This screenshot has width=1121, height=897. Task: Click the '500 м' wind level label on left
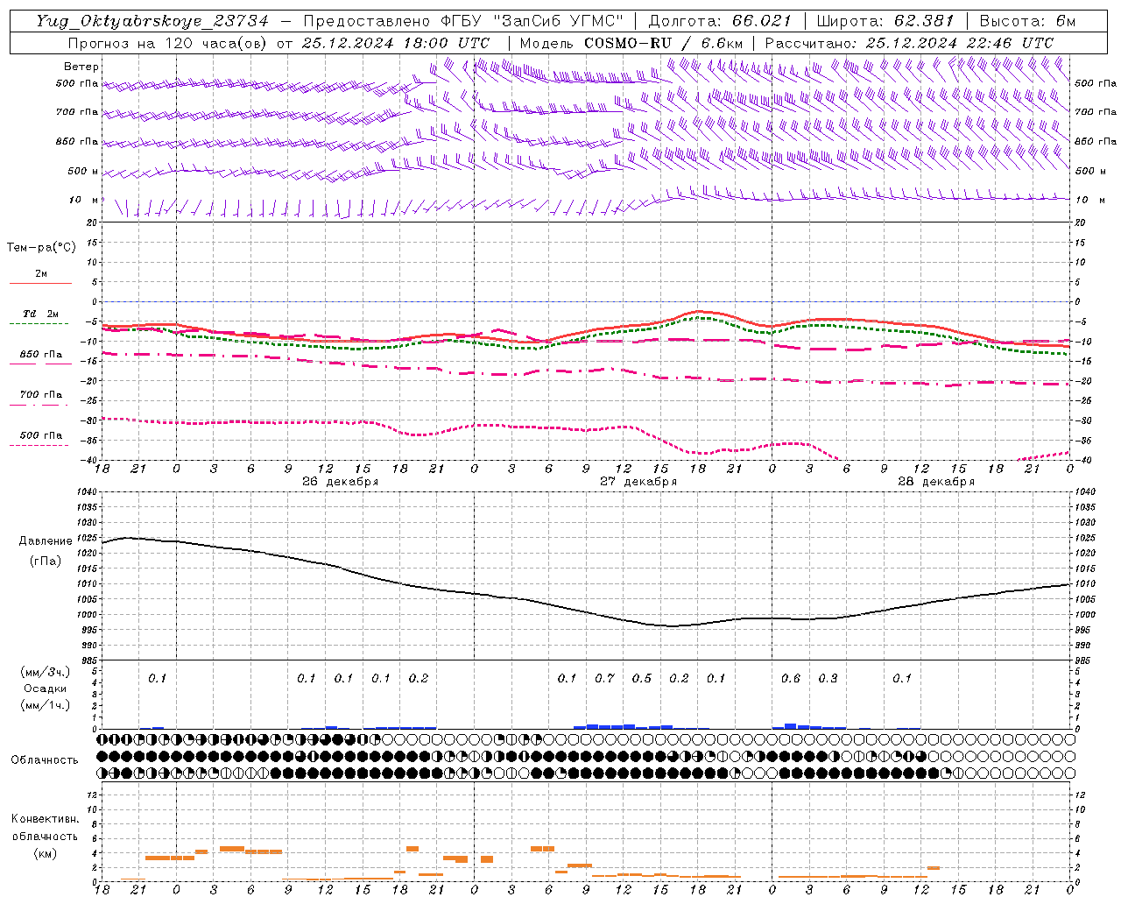(x=83, y=171)
